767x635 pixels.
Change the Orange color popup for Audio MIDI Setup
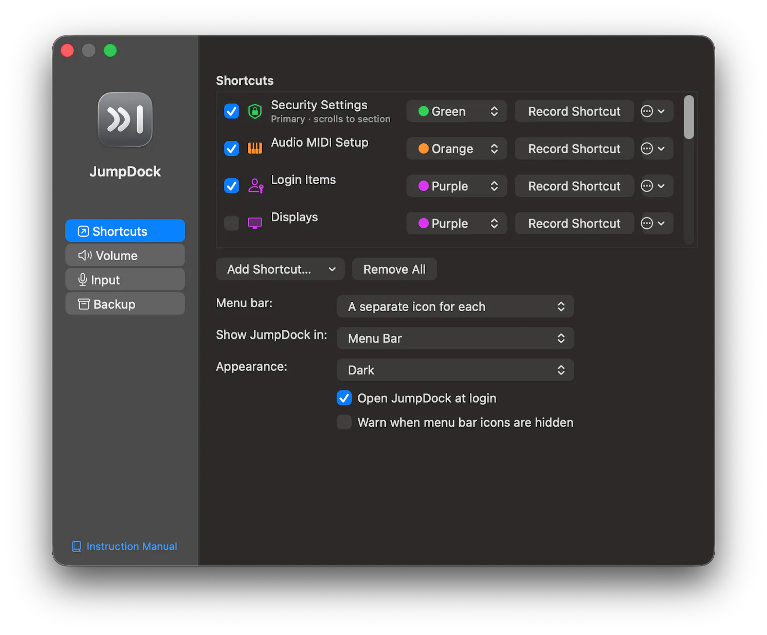coord(456,149)
